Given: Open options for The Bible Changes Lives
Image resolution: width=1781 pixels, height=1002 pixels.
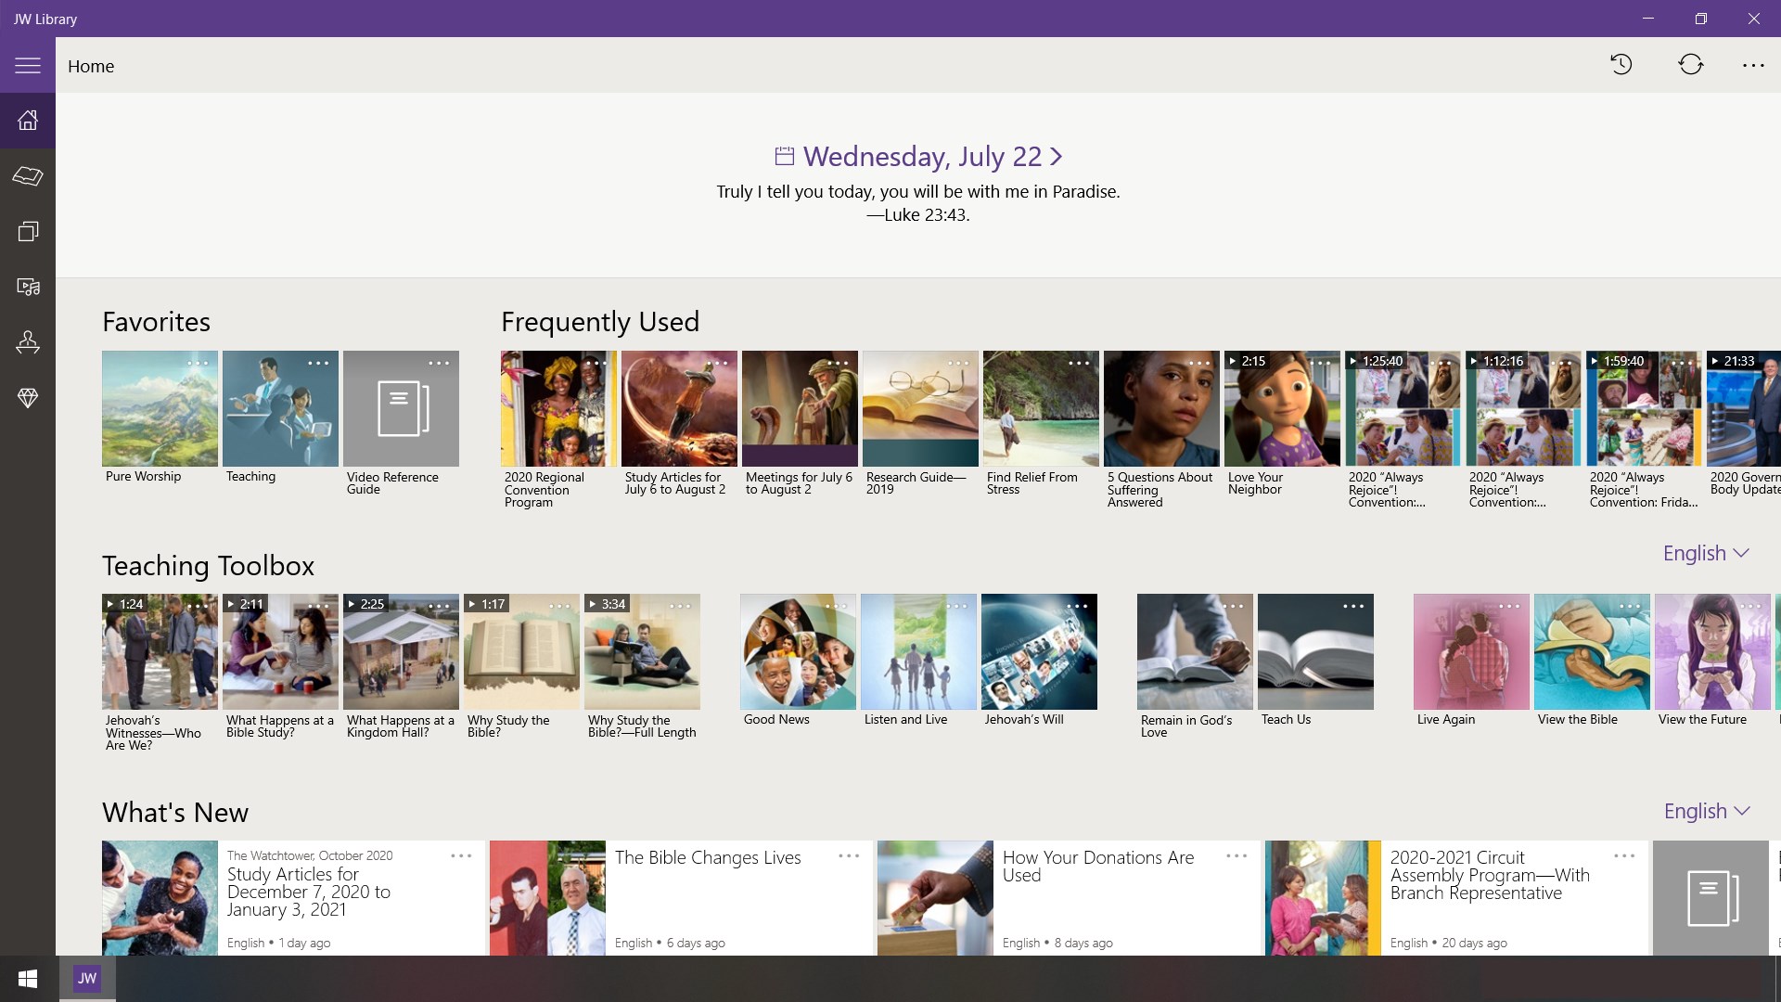Looking at the screenshot, I should tap(849, 855).
